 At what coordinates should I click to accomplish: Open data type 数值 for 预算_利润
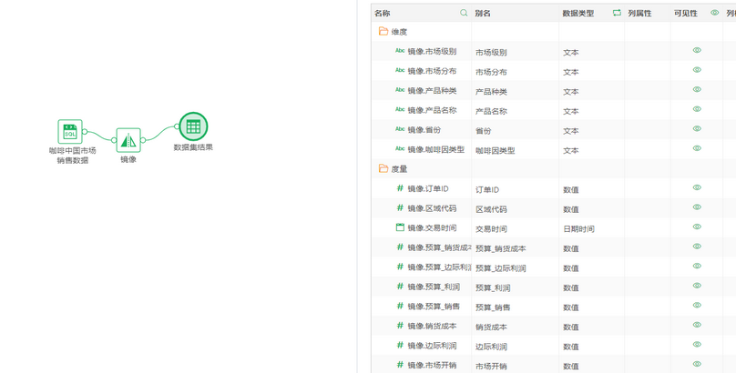click(x=571, y=288)
